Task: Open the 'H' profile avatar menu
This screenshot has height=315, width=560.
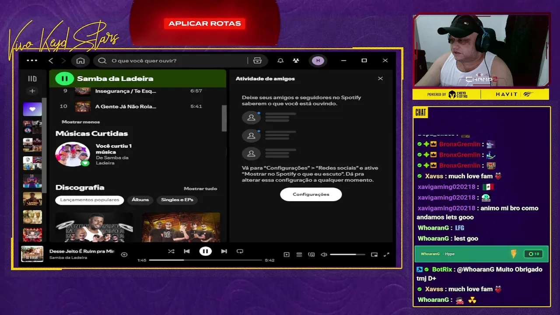Action: click(x=318, y=60)
